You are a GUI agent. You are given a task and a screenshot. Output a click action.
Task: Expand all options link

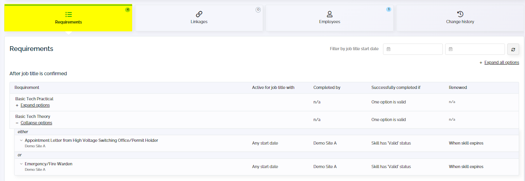(x=501, y=62)
